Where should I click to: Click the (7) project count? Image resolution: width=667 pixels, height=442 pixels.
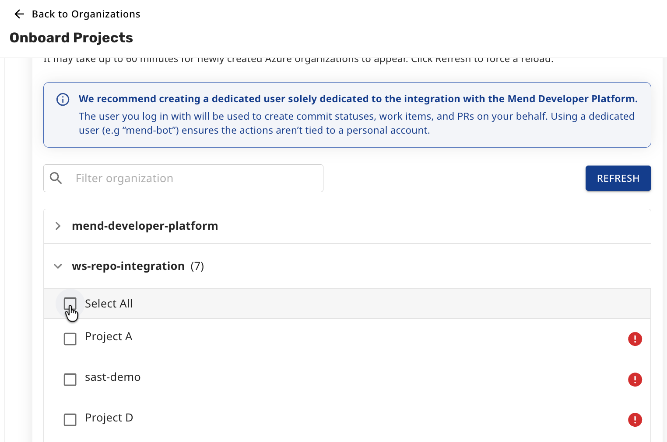click(197, 266)
